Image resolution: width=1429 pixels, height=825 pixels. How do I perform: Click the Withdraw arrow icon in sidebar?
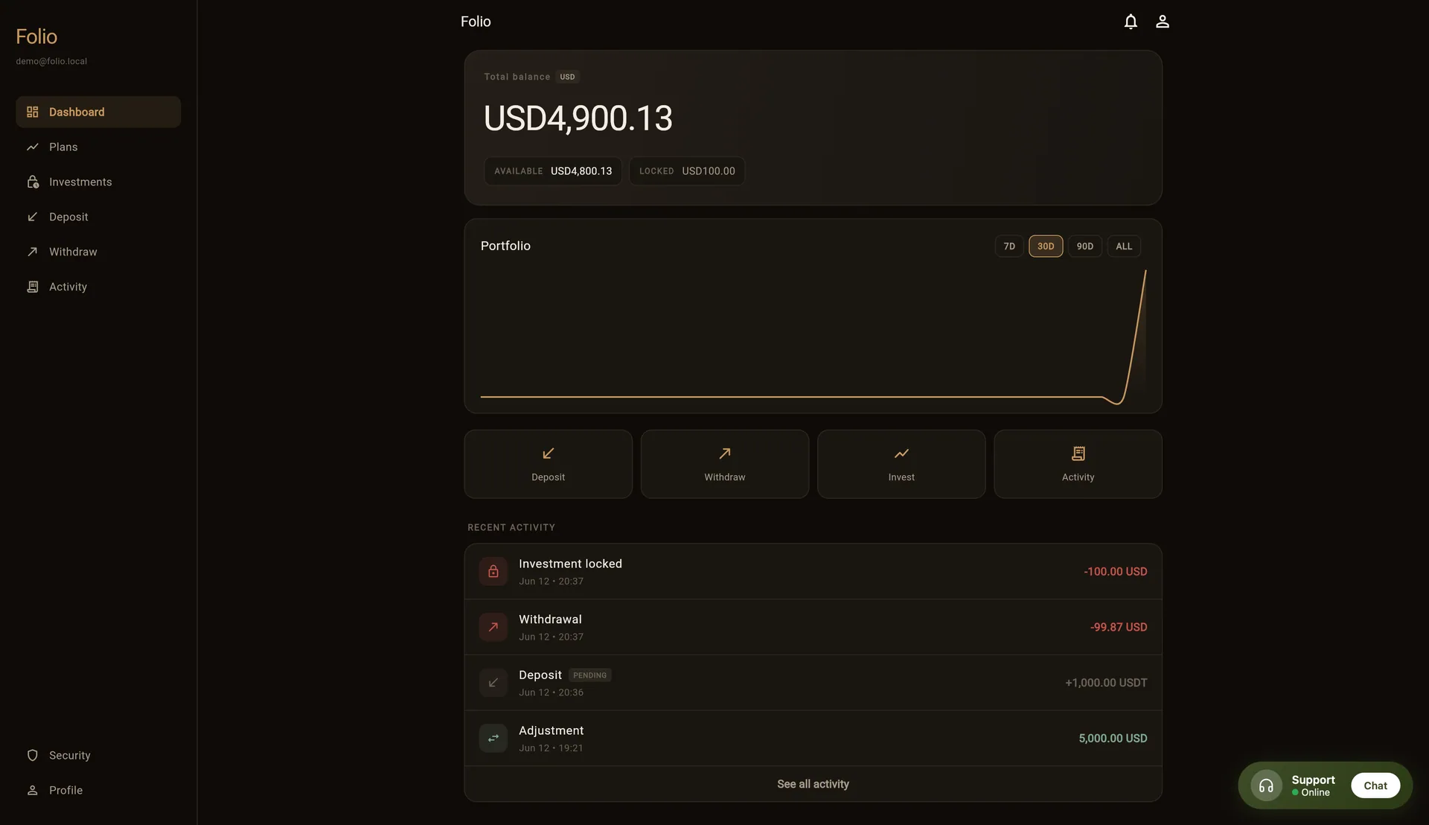pyautogui.click(x=33, y=252)
